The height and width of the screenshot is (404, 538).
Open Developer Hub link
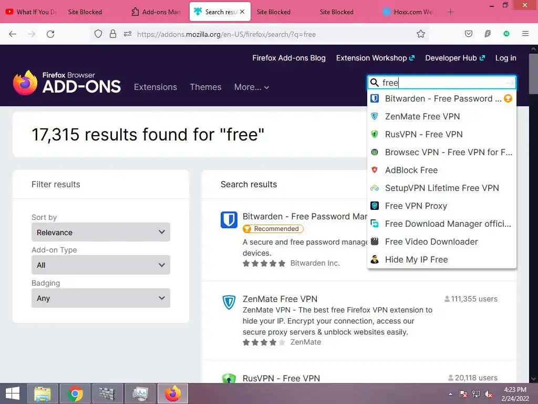click(455, 58)
